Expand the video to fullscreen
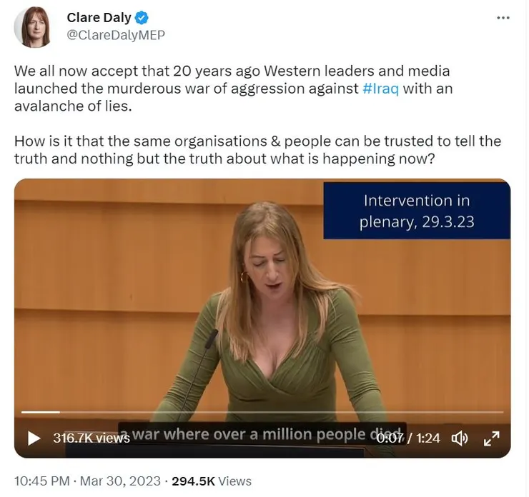The image size is (529, 497). click(491, 438)
